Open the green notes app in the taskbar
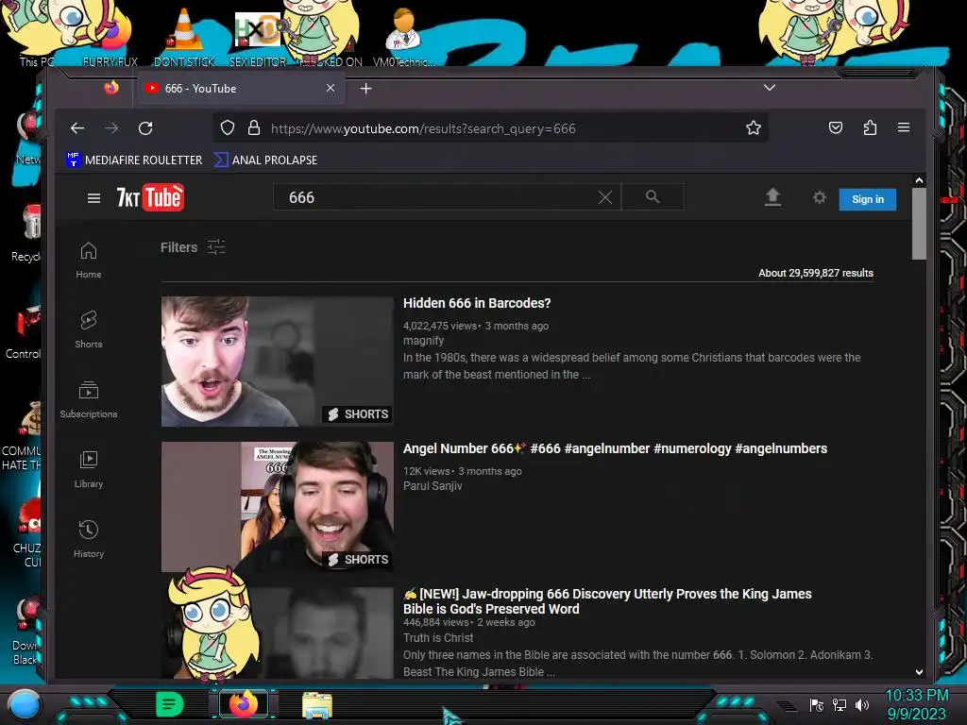The image size is (967, 725). click(x=169, y=704)
